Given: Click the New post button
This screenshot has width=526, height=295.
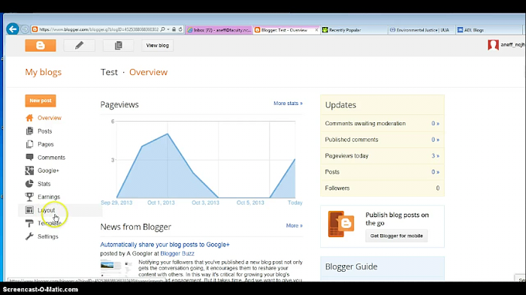Looking at the screenshot, I should point(41,101).
